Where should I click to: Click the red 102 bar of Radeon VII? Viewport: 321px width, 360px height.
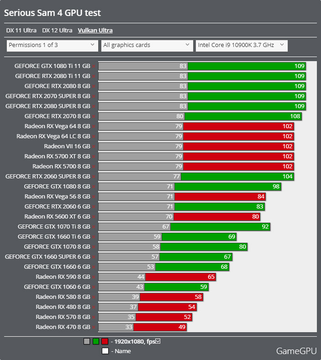click(x=238, y=146)
